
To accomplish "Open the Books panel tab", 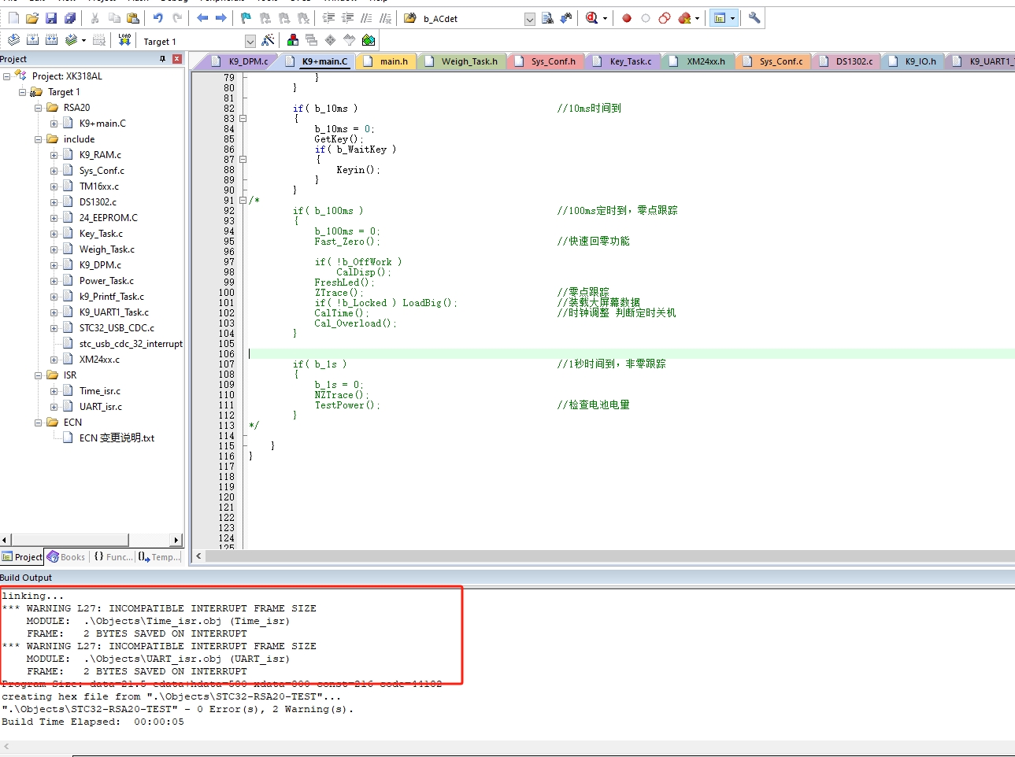I will click(66, 557).
